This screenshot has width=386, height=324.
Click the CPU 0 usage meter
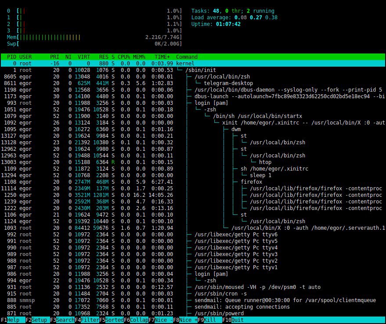click(94, 11)
